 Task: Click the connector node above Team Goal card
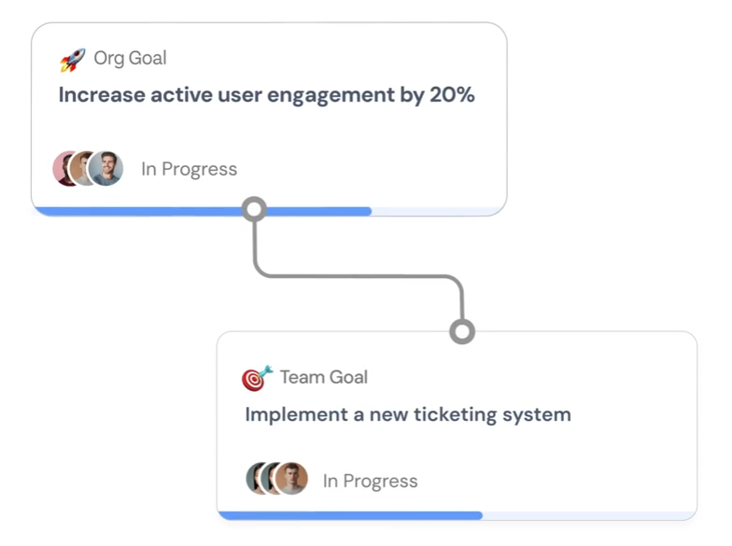[x=462, y=331]
